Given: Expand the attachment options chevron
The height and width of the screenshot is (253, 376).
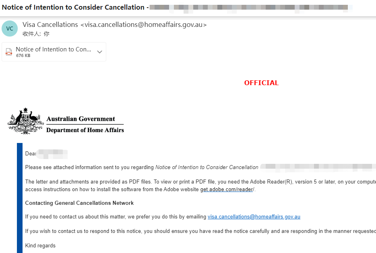Looking at the screenshot, I should (99, 52).
